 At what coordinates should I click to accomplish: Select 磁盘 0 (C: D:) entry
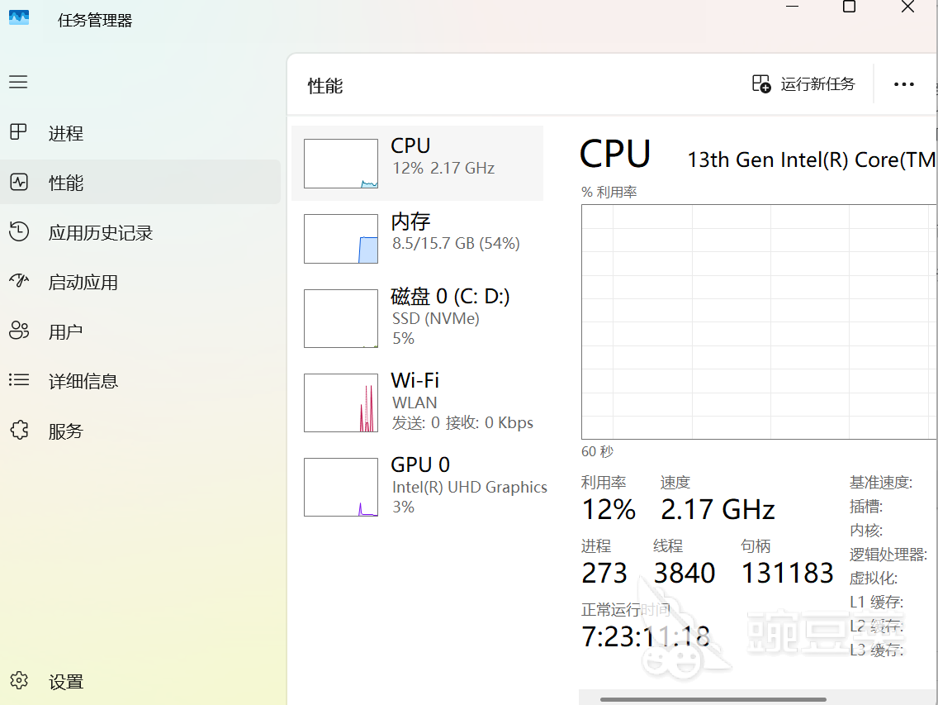tap(417, 317)
